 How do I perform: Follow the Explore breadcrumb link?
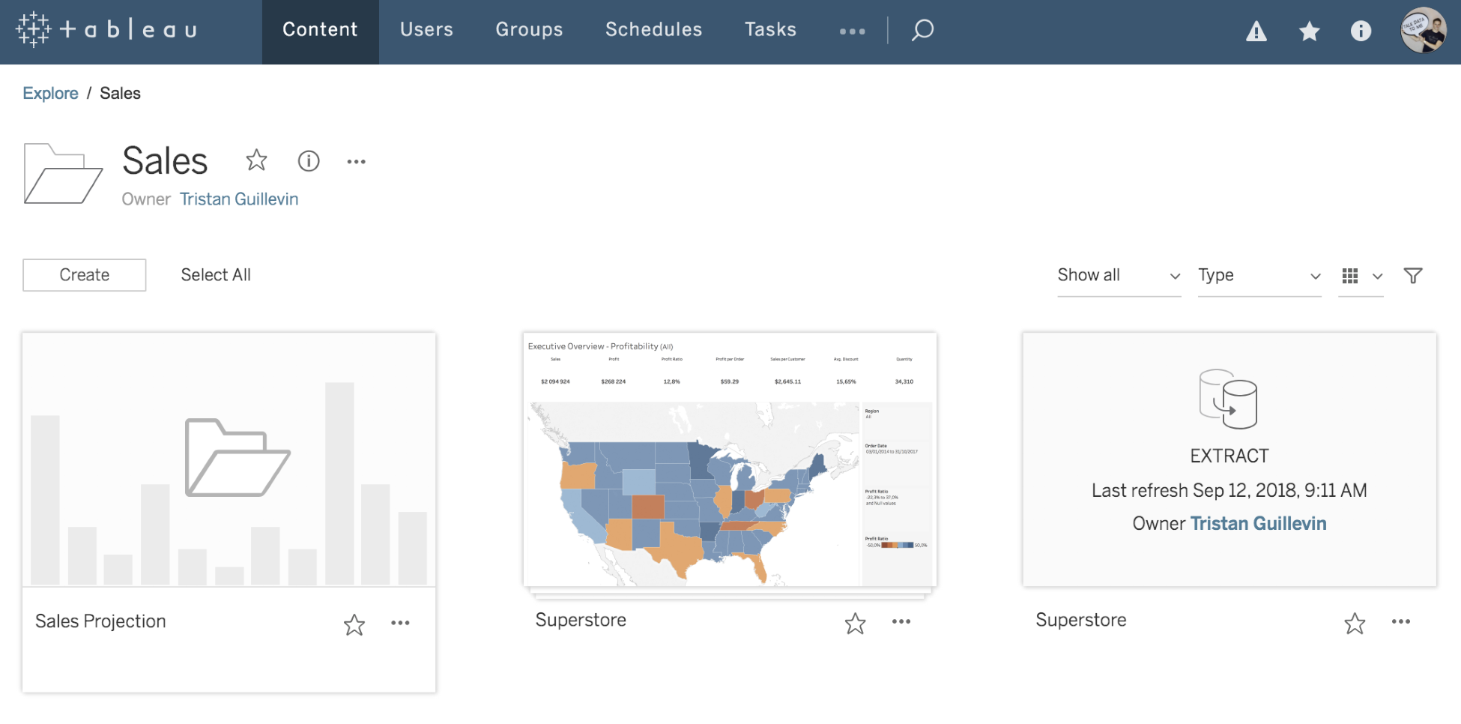(x=50, y=93)
